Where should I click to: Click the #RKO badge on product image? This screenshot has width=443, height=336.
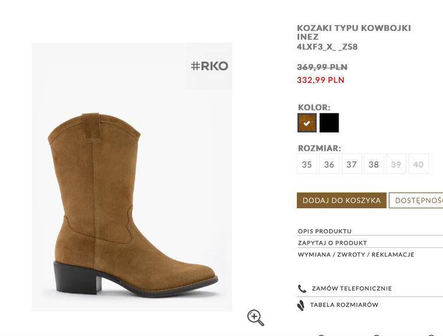[210, 66]
